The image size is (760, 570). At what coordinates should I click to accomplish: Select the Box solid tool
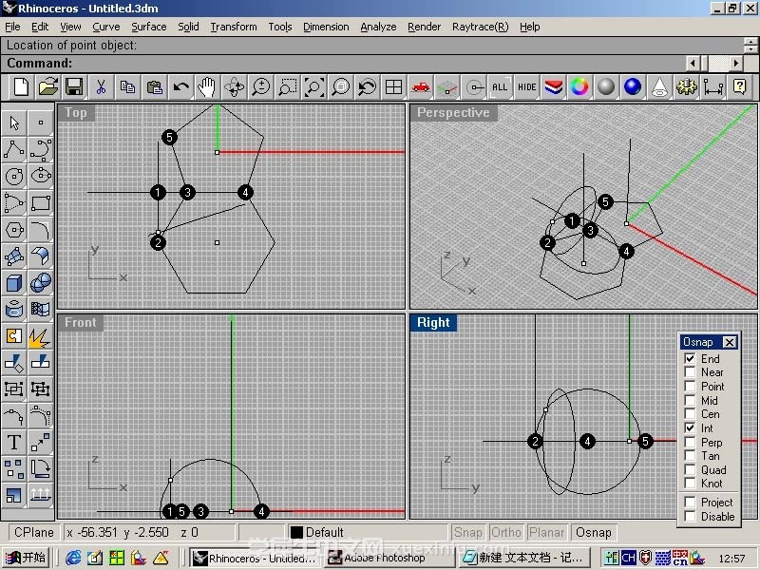point(14,283)
